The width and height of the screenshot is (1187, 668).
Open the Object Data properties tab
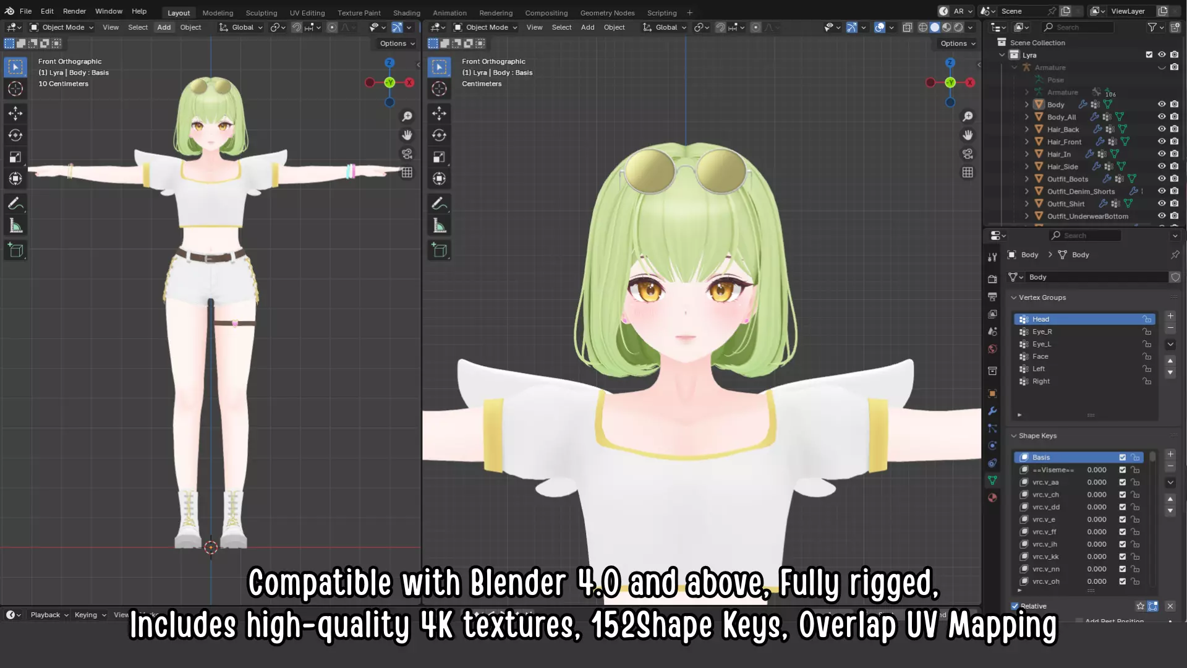point(992,480)
